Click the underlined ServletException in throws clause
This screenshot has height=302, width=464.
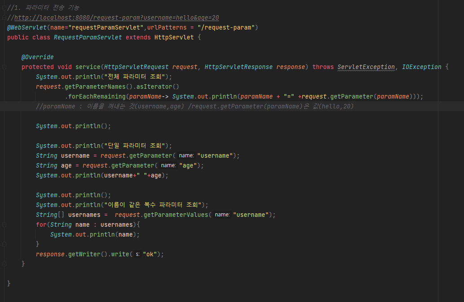366,67
